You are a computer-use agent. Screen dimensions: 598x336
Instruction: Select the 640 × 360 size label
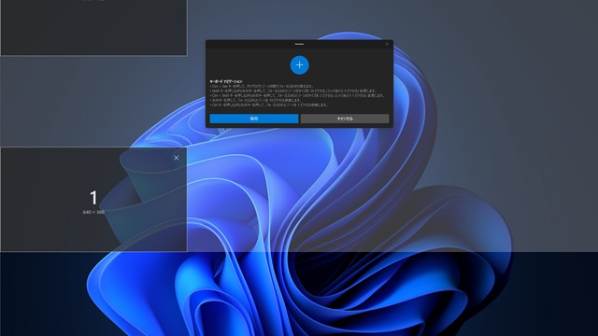point(93,212)
